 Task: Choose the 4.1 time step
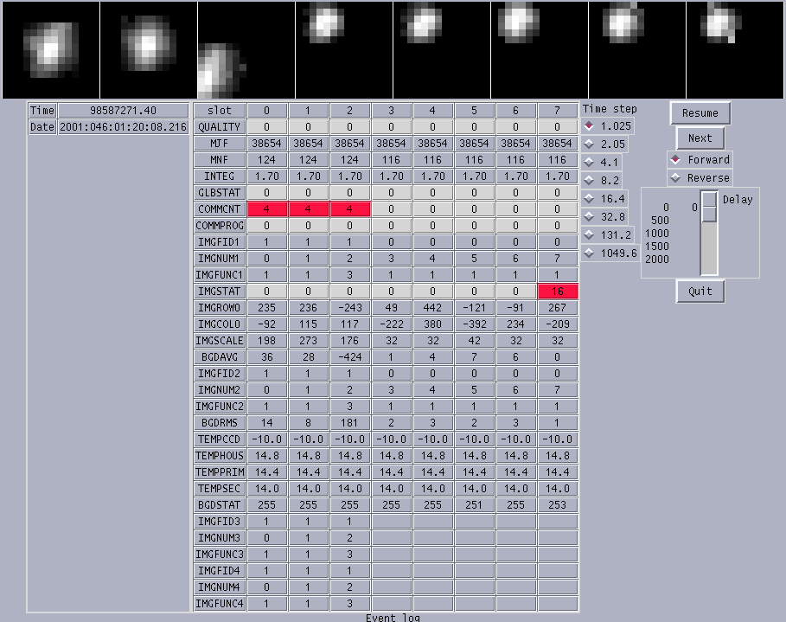point(602,162)
